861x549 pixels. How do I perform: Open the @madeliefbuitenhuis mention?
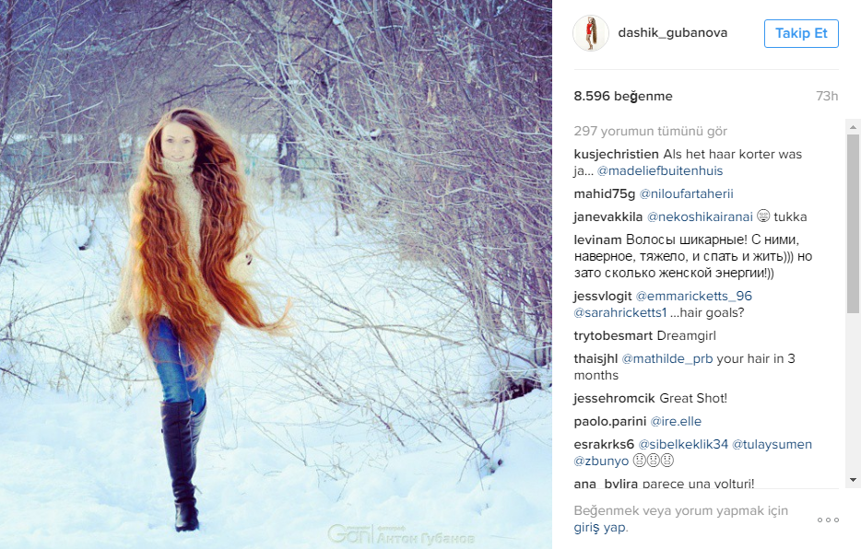pos(660,170)
